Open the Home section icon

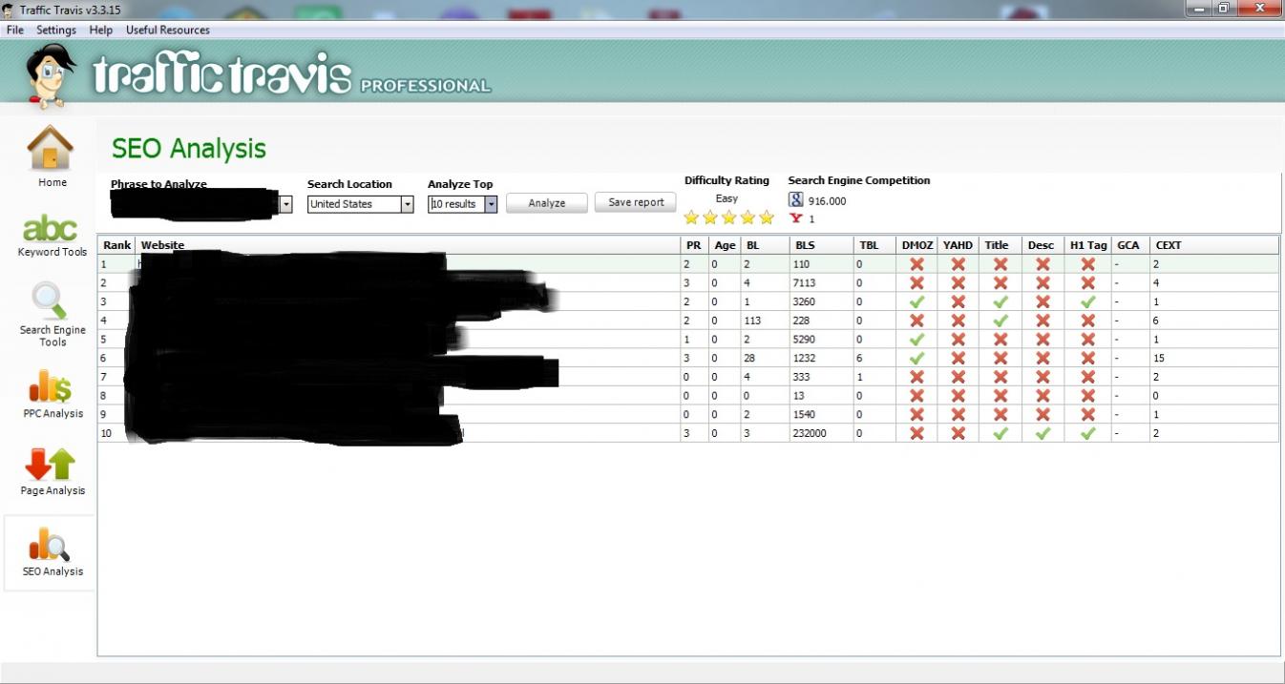(51, 148)
